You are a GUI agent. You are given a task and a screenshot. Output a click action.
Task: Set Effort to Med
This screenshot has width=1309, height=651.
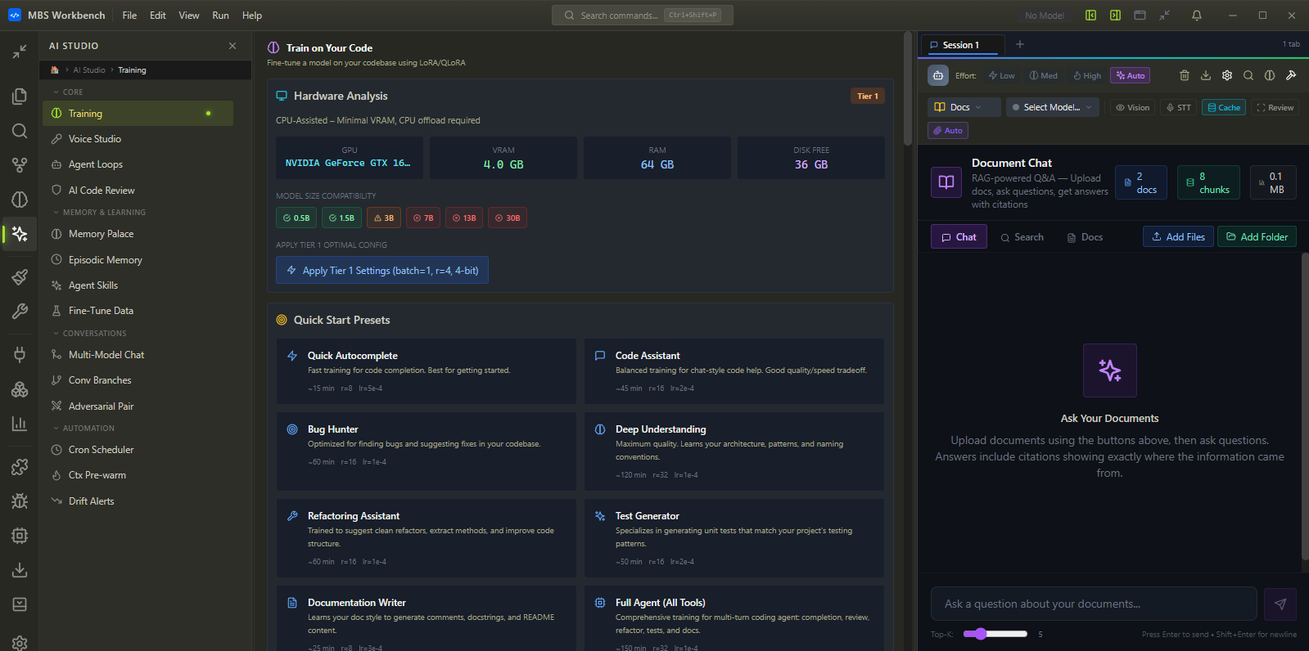tap(1043, 75)
